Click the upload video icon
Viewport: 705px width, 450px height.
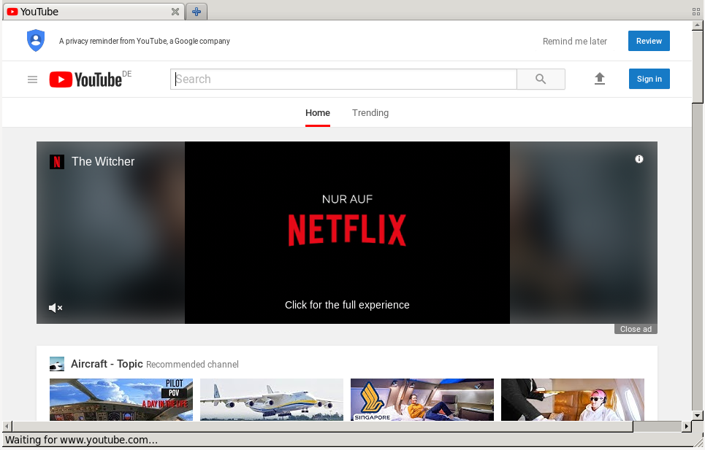tap(599, 79)
